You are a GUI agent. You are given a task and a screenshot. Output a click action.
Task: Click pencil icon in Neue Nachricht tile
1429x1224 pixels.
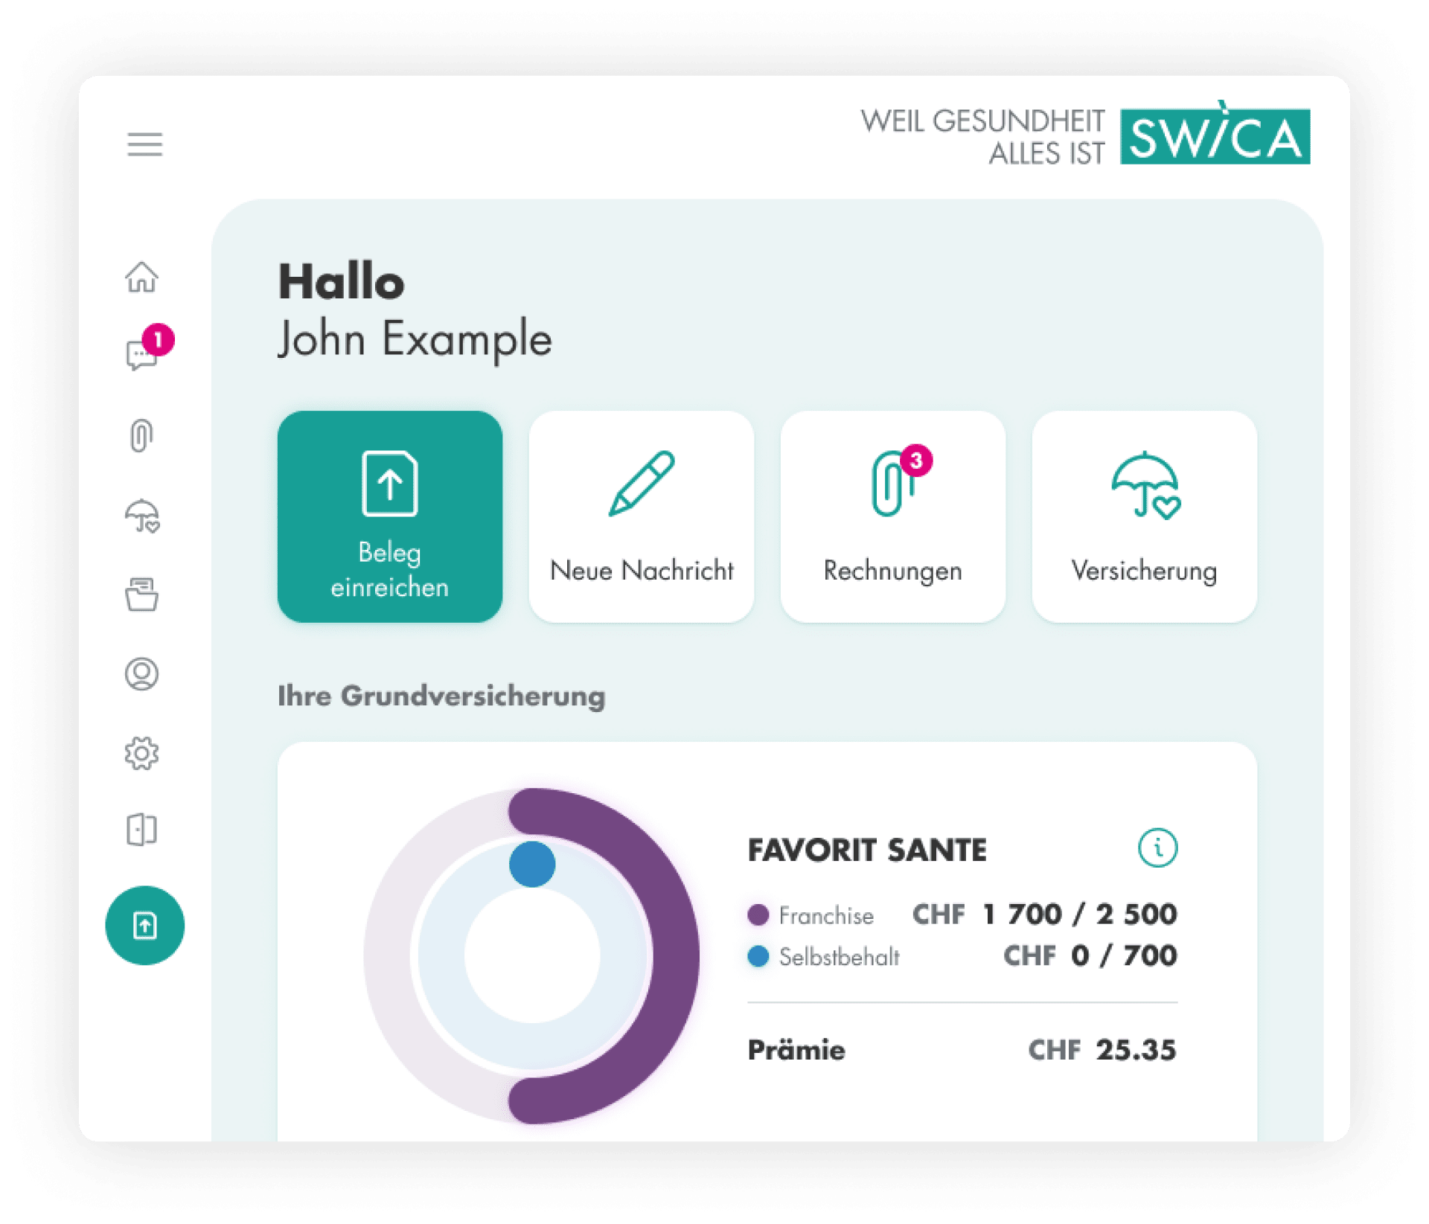pos(641,483)
